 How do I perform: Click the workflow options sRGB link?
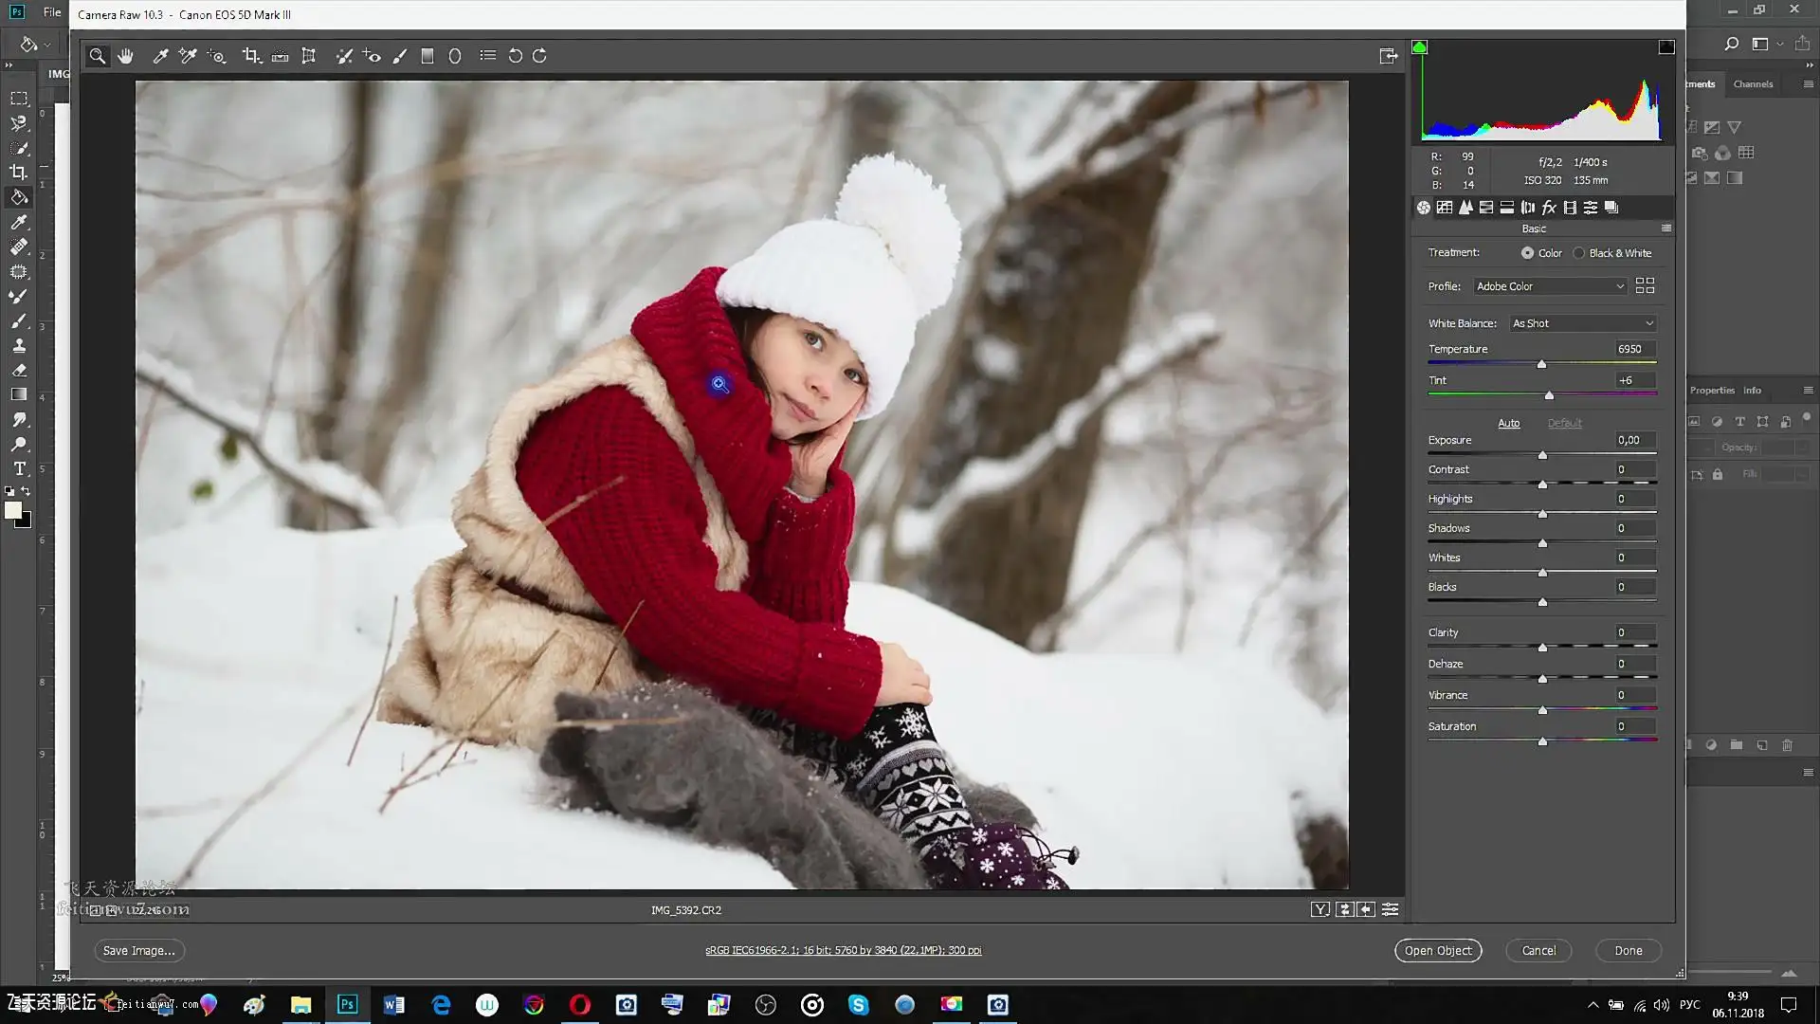point(843,950)
